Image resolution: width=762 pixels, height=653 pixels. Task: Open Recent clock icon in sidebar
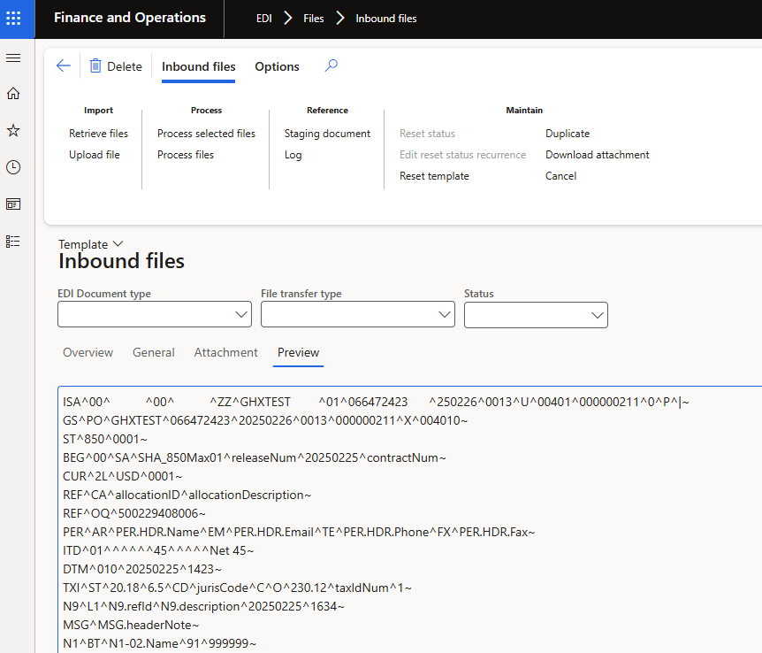(13, 167)
